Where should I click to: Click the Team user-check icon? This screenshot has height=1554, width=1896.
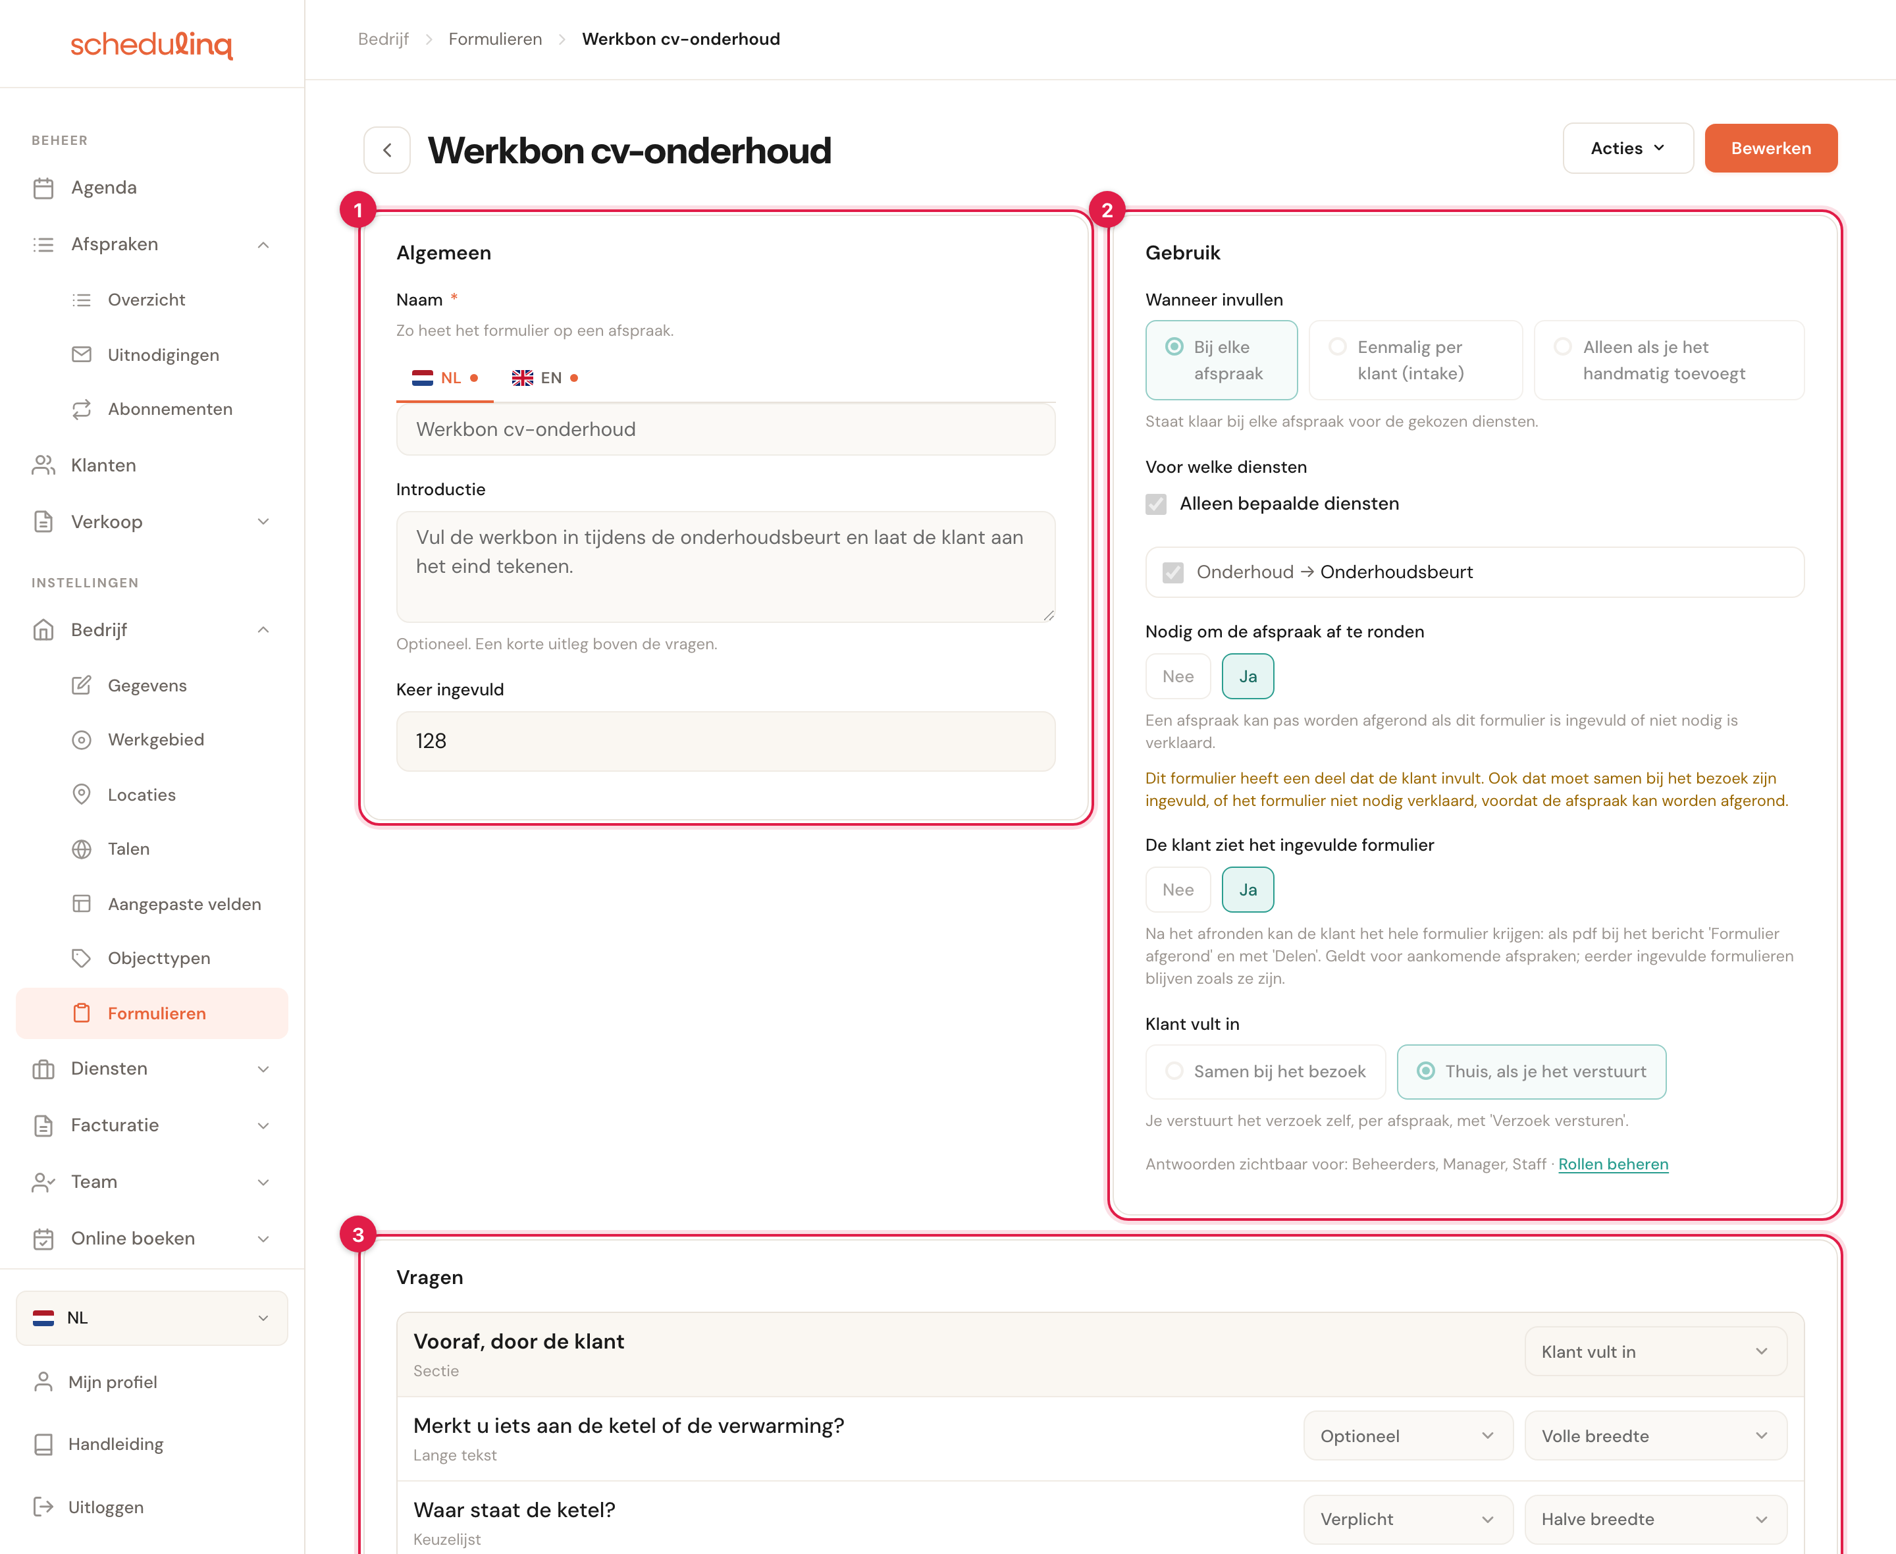click(x=43, y=1183)
